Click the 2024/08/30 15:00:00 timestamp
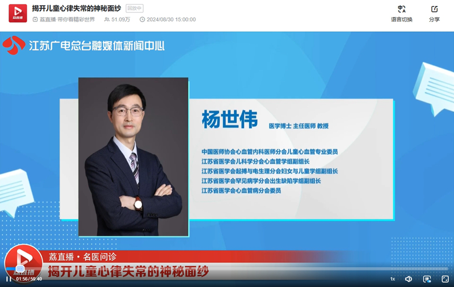This screenshot has width=454, height=287. (x=171, y=19)
